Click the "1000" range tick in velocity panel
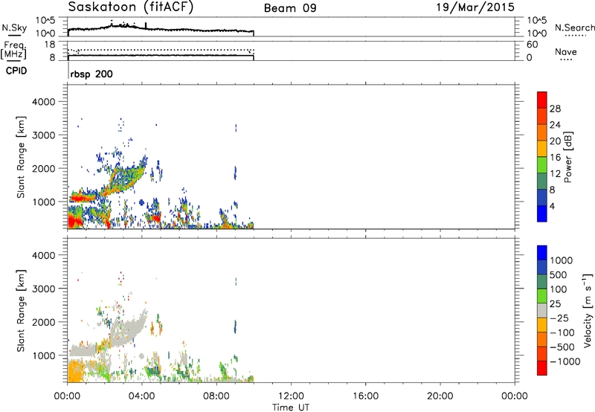 pyautogui.click(x=44, y=355)
